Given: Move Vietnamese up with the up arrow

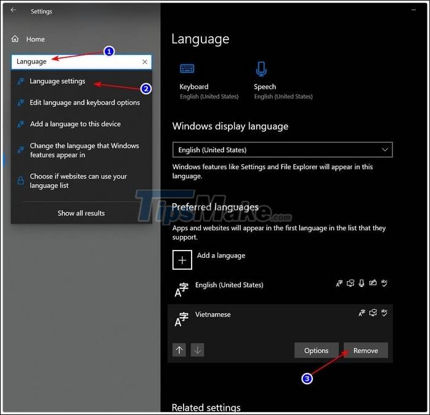Looking at the screenshot, I should (179, 350).
